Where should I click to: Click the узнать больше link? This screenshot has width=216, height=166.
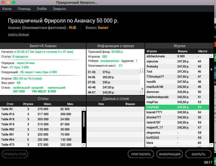click(19, 34)
